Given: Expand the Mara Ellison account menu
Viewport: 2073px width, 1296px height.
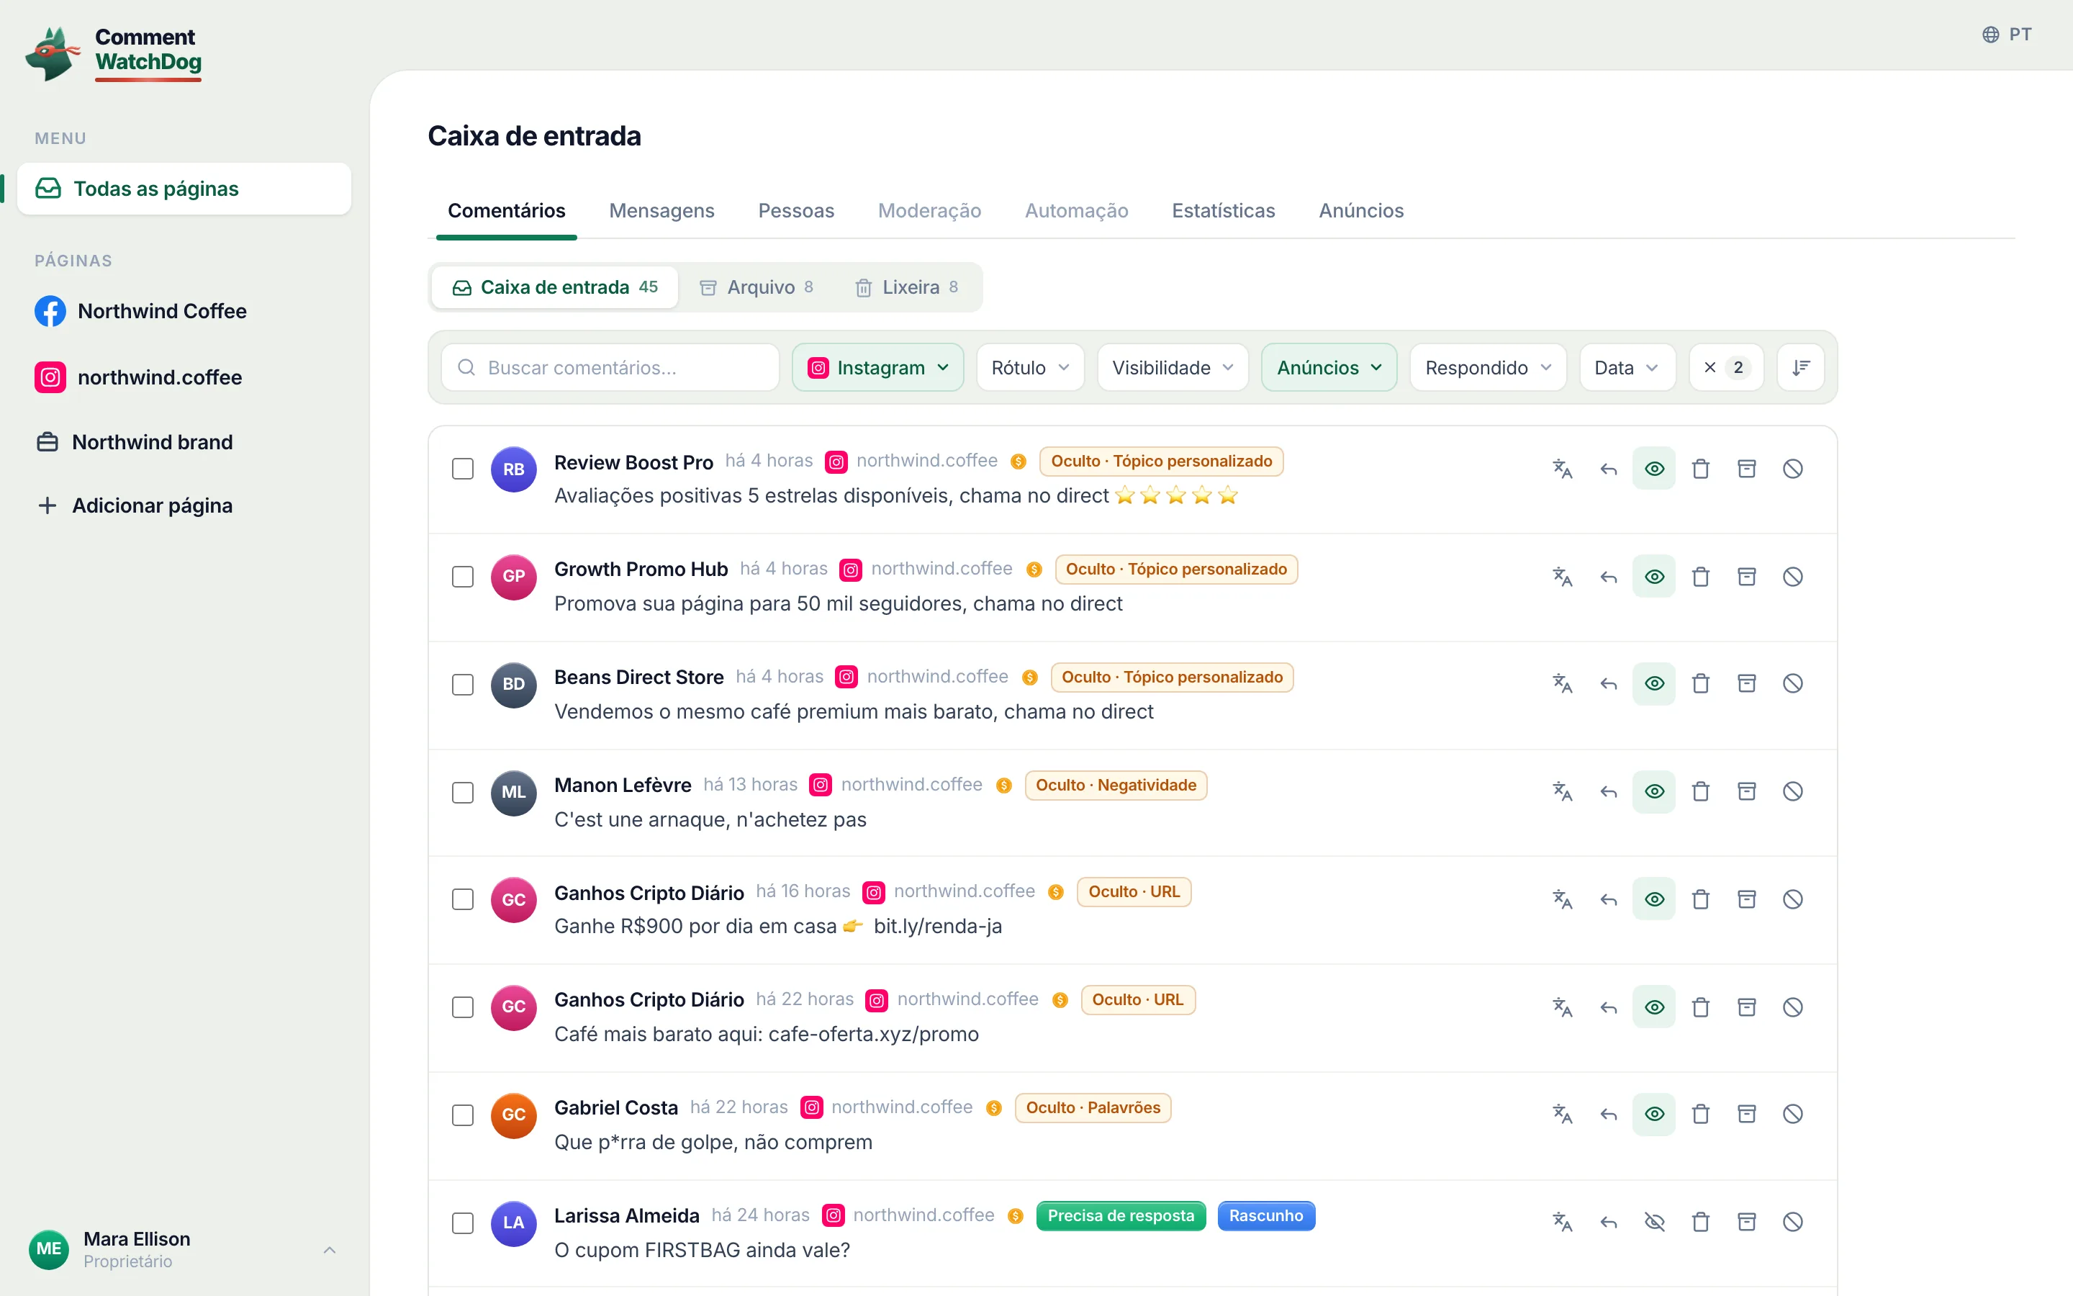Looking at the screenshot, I should click(184, 1250).
